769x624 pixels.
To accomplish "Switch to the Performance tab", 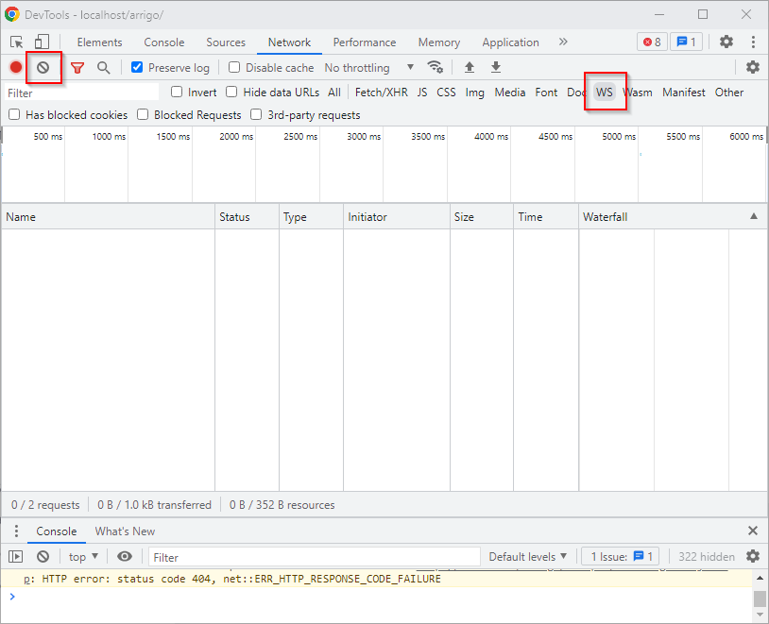I will 364,42.
